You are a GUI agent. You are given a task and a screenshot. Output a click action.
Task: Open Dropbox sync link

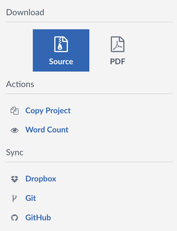tap(41, 179)
